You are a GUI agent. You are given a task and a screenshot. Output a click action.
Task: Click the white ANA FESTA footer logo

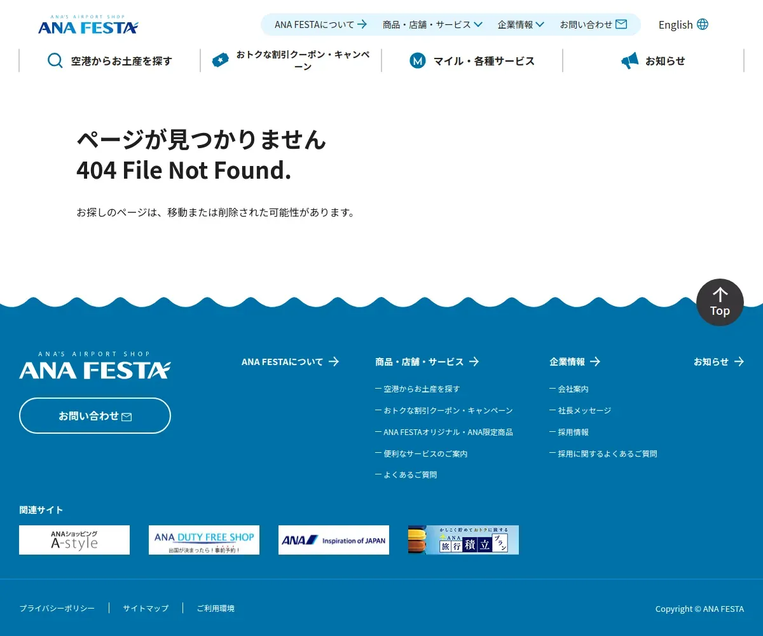(95, 365)
